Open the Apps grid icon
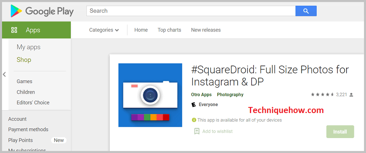366x153 pixels. coord(14,30)
